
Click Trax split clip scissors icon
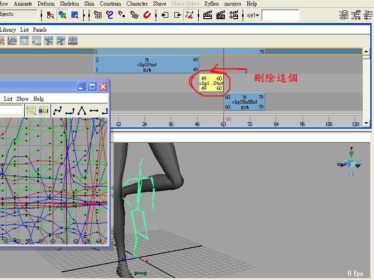49,41
